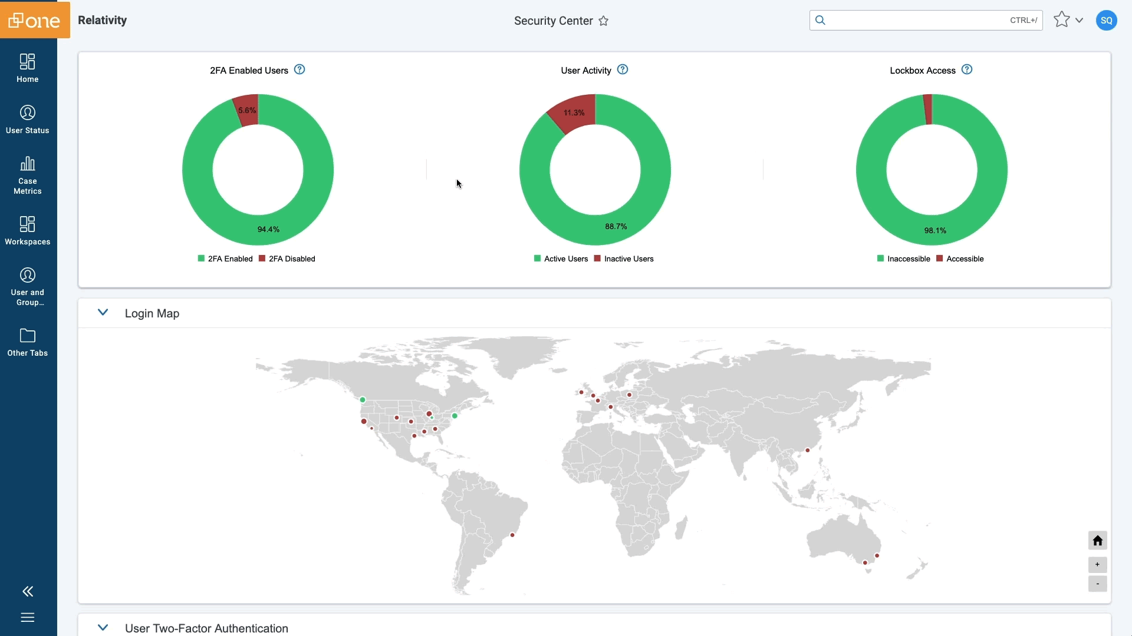Viewport: 1132px width, 636px height.
Task: Reset the map with the home button
Action: pyautogui.click(x=1097, y=541)
